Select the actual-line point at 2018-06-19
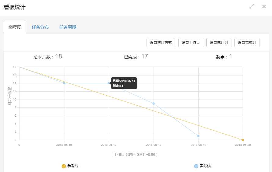Screen dimensions: 272x172 click(x=198, y=136)
